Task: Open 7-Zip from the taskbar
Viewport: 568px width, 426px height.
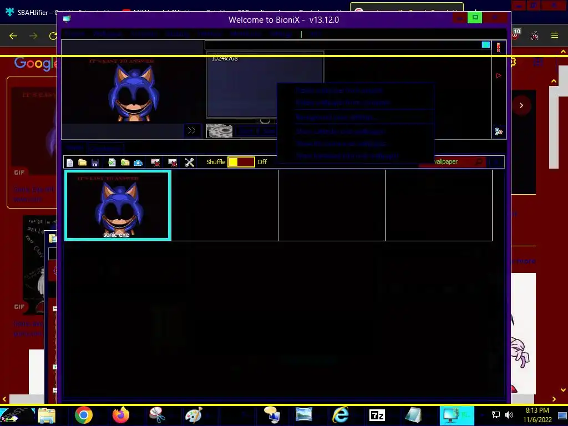Action: (377, 415)
